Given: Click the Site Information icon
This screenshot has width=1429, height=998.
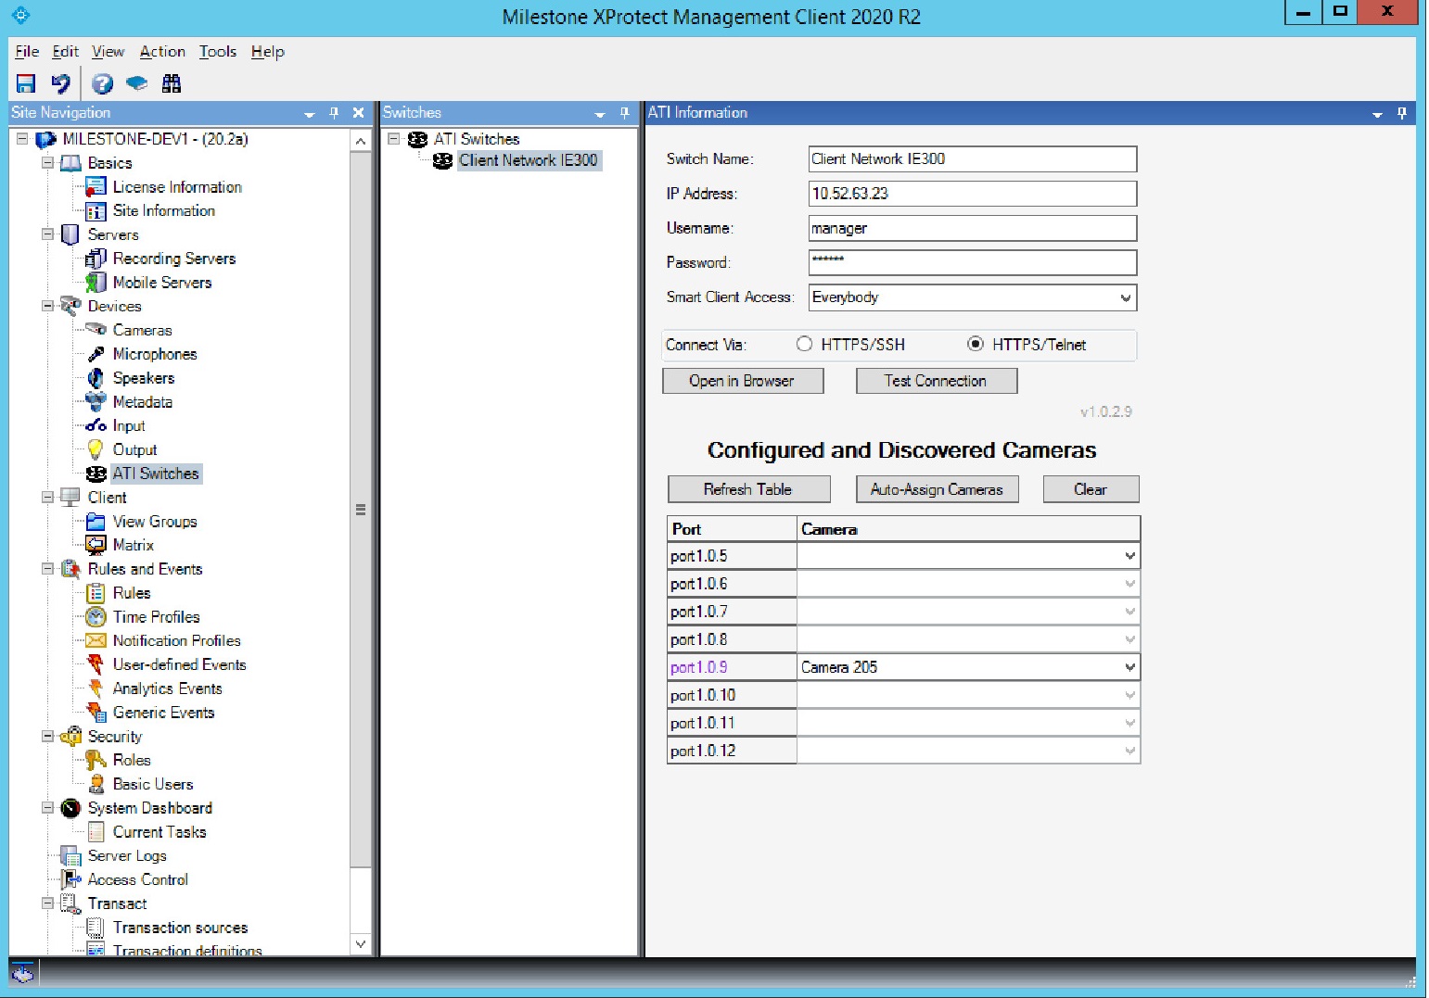Looking at the screenshot, I should click(96, 211).
